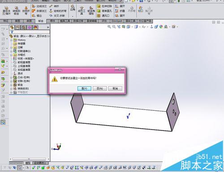Screen dimensions: 224x172
Task: Select the Forming Tool (成形工具)
Action: click(x=82, y=11)
